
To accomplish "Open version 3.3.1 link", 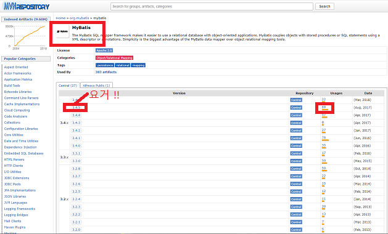I will (76, 153).
